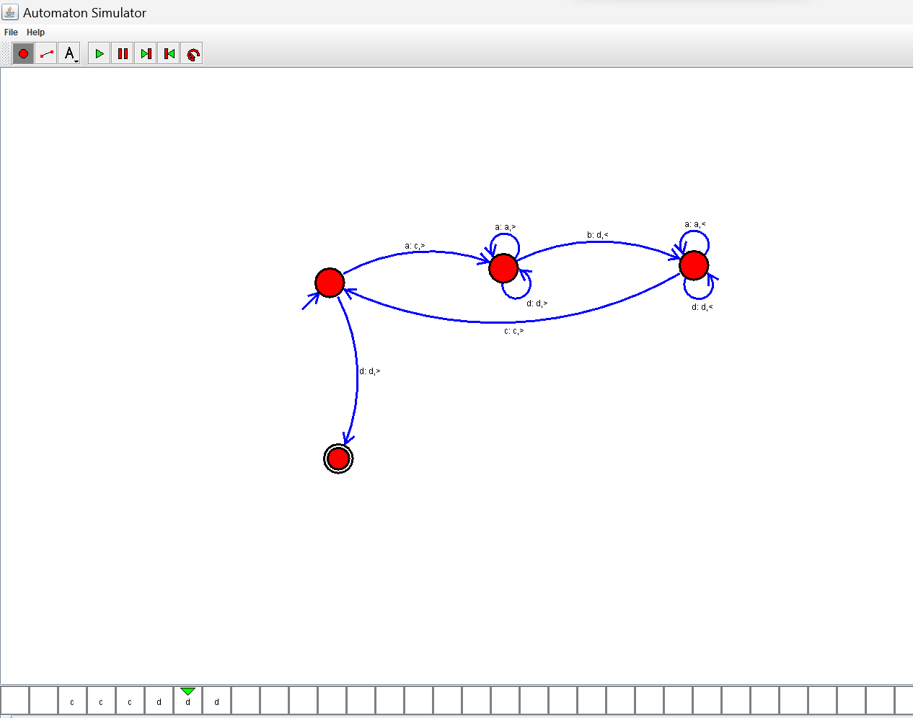Toggle on the transition tool button

pyautogui.click(x=45, y=53)
